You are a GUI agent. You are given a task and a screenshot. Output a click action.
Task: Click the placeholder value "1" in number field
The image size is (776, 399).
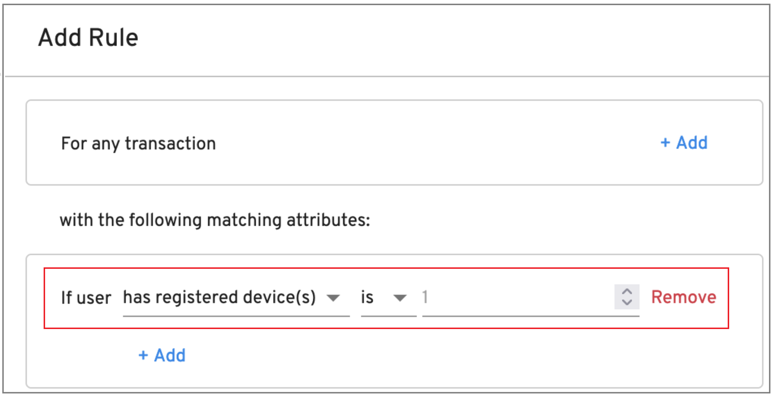(425, 298)
